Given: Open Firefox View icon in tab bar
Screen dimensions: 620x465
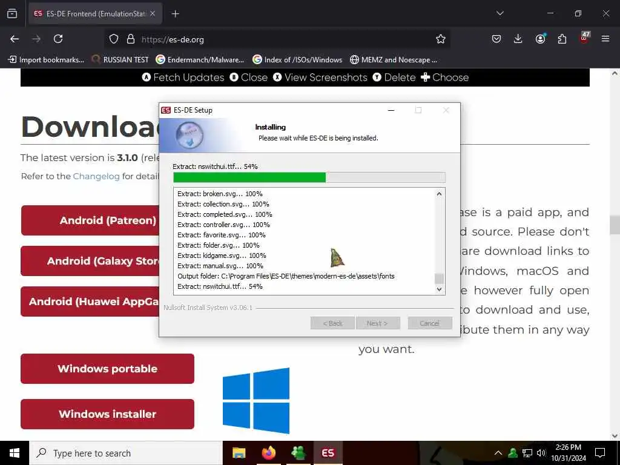Looking at the screenshot, I should (x=12, y=13).
